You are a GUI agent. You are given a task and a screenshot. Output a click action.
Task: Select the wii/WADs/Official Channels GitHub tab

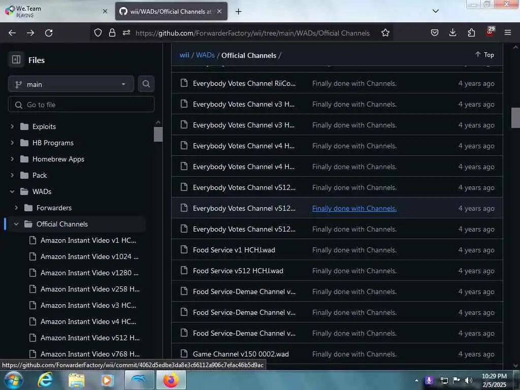[x=171, y=11]
